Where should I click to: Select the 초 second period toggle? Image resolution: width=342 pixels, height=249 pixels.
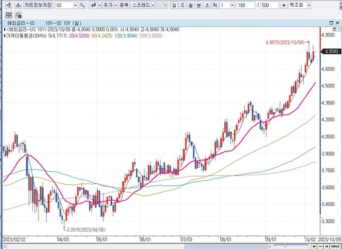click(207, 5)
